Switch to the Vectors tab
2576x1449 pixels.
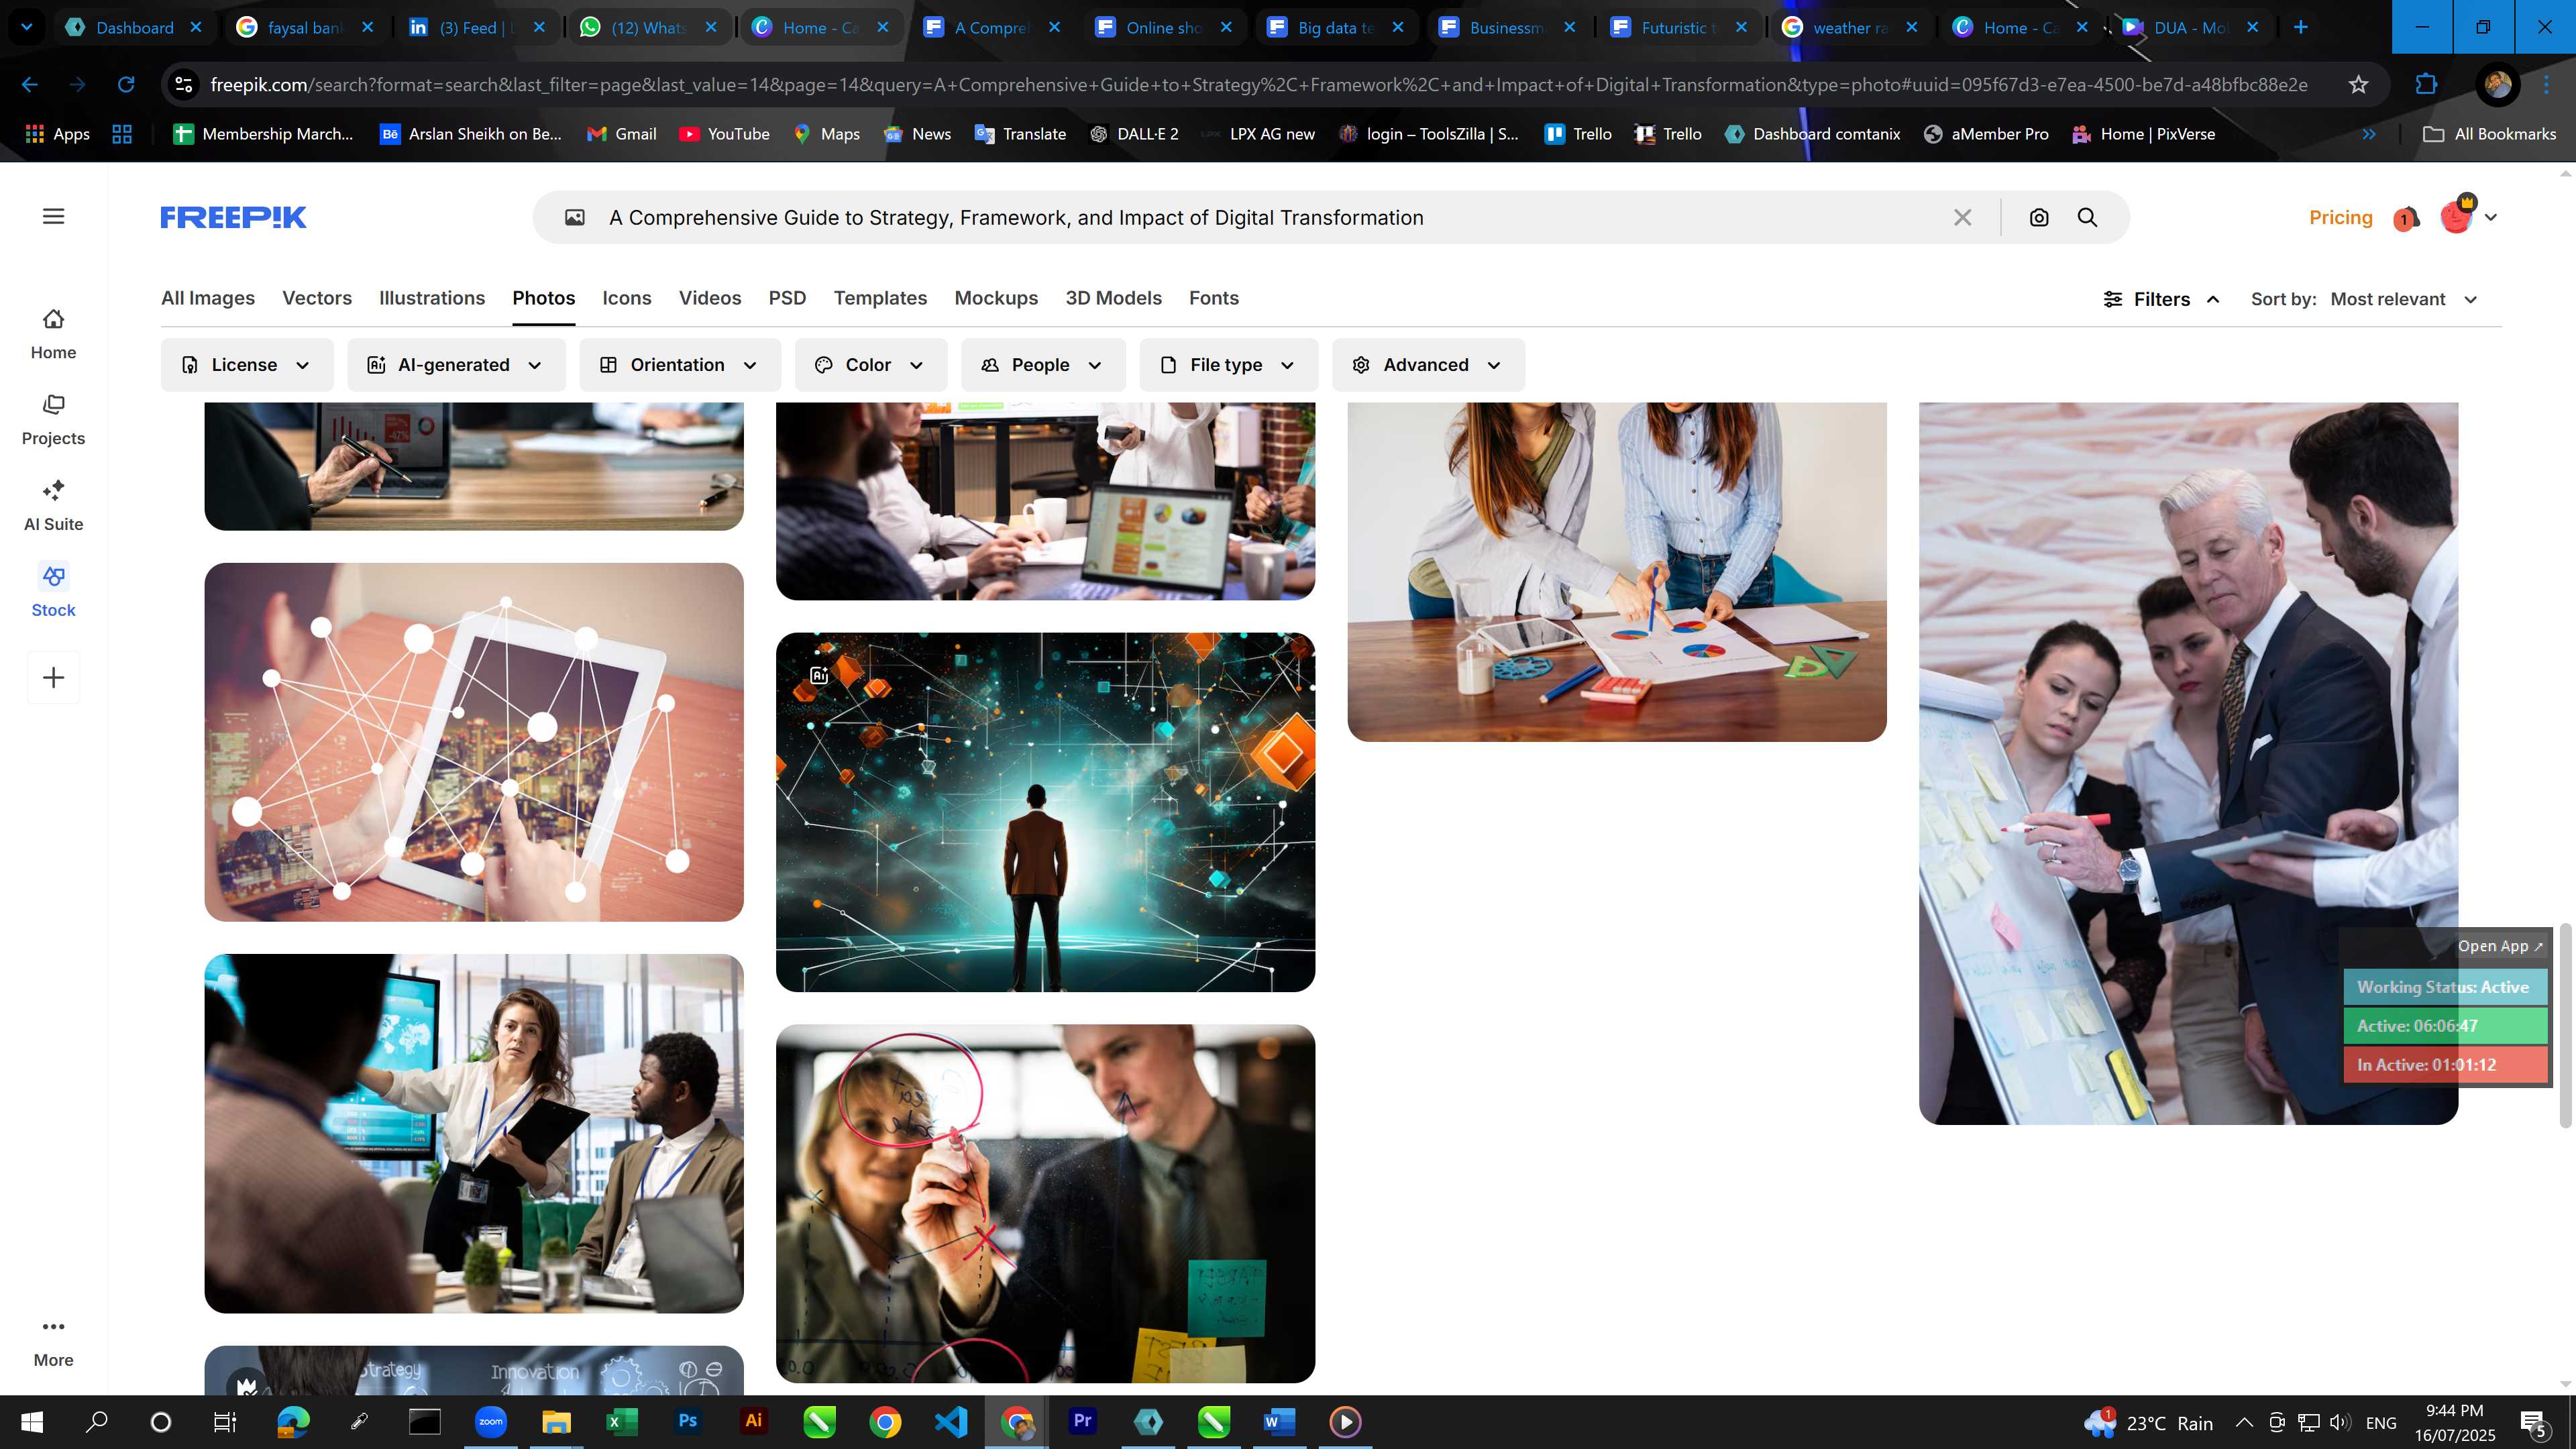coord(317,298)
